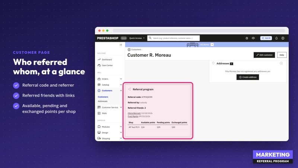The image size is (298, 168).
Task: Click the Shipping truck icon
Action: [99, 138]
